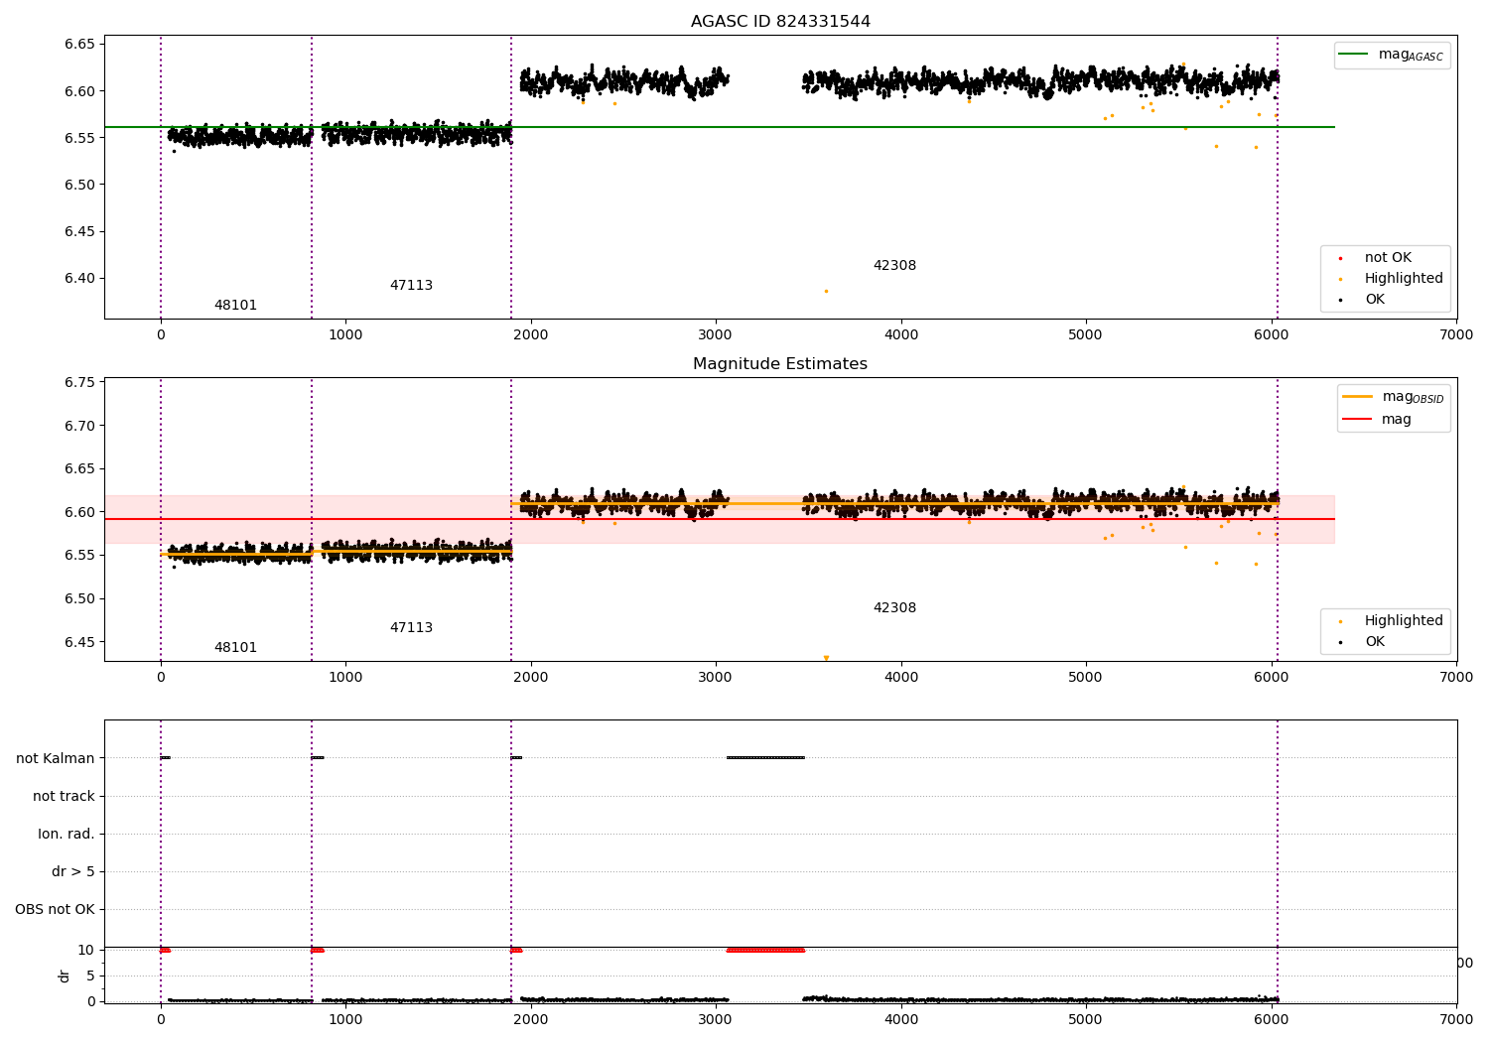Click the 42308 obsid label in top plot

[894, 266]
